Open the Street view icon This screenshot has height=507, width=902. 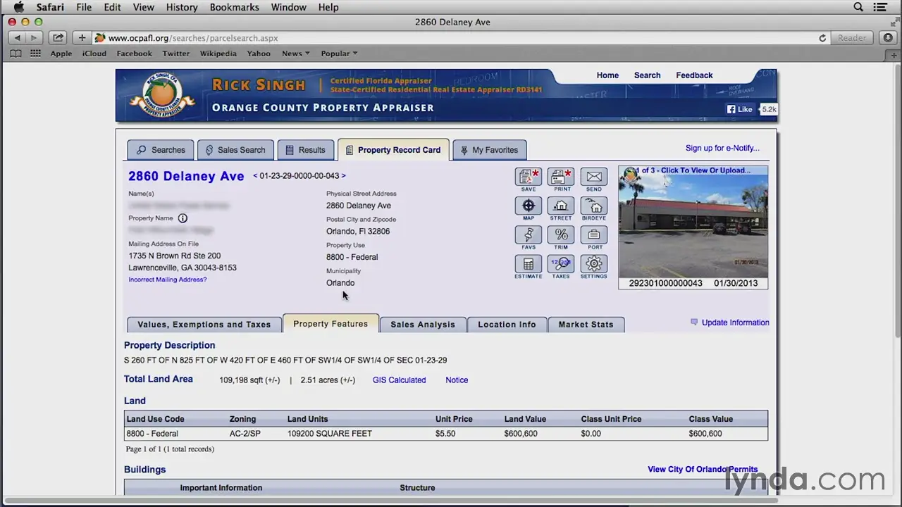pyautogui.click(x=561, y=206)
